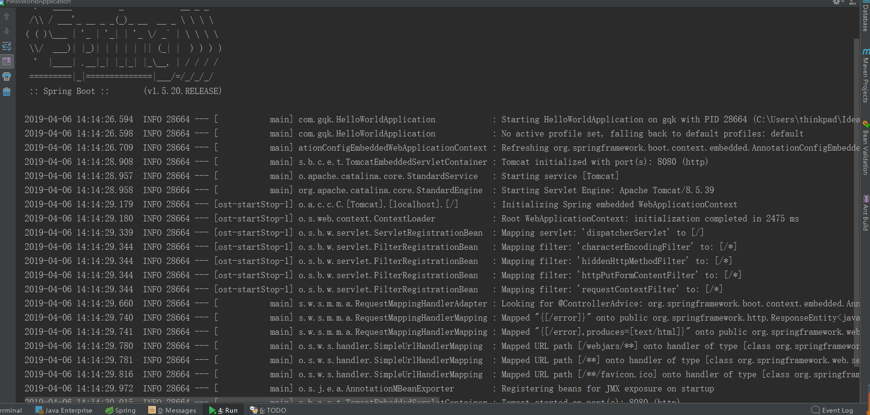Viewport: 870px width, 415px height.
Task: Click 'org.apache.catalina.core.StandardEngine' logger name
Action: 390,190
